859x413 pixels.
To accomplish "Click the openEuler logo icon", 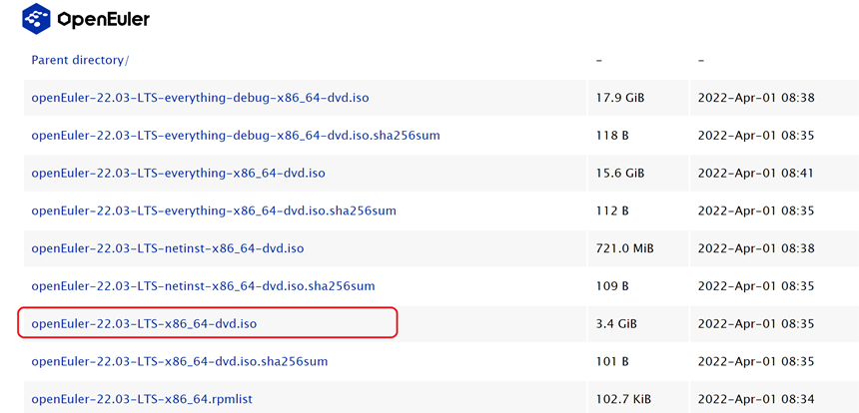I will tap(37, 19).
